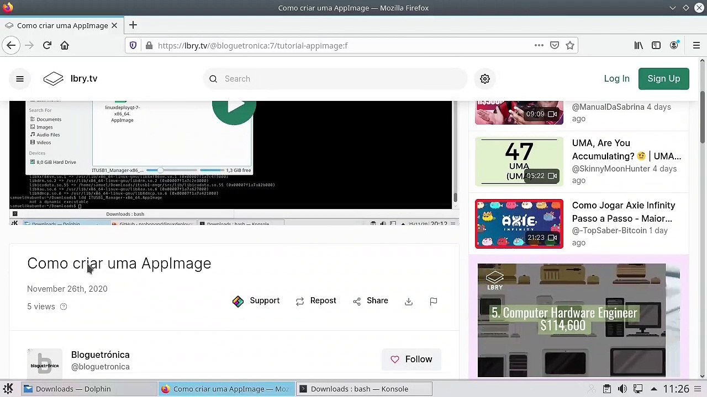Open the Bloguetrónica channel name link
Screen dimensions: 707x397
(x=101, y=355)
